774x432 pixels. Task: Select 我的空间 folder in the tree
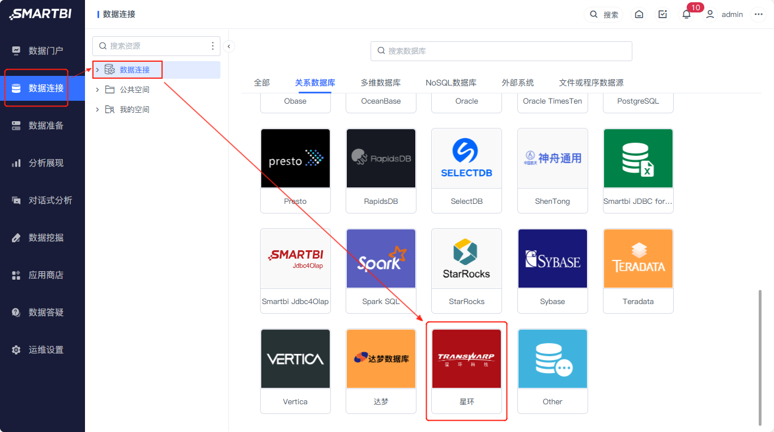coord(134,109)
